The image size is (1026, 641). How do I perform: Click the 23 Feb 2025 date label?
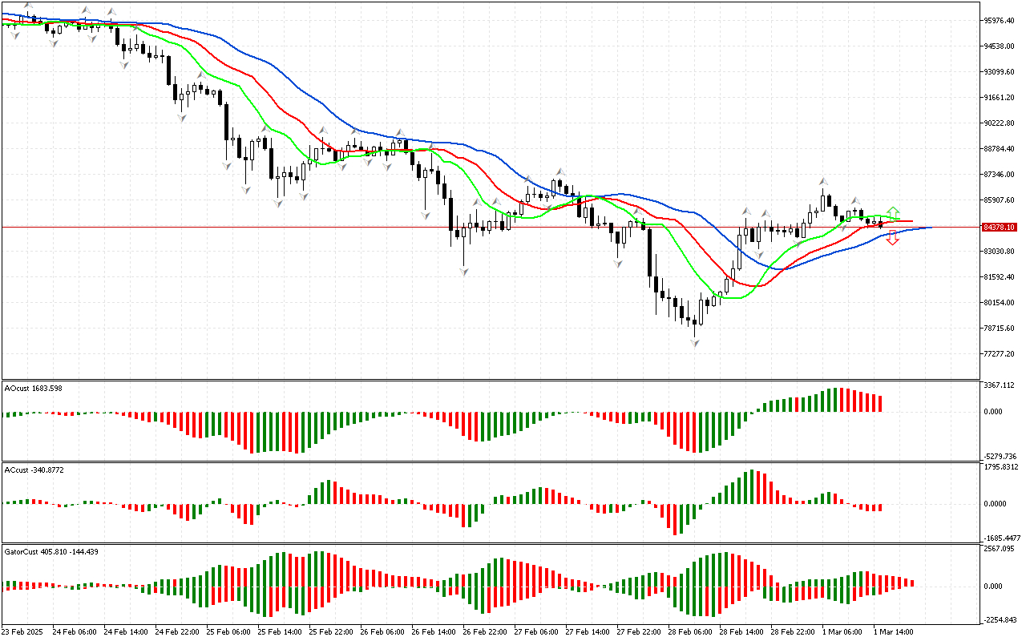(23, 632)
